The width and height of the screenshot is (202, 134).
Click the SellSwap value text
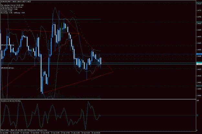click(x=19, y=13)
